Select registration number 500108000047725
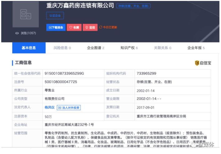This screenshot has width=221, height=154. point(61,82)
